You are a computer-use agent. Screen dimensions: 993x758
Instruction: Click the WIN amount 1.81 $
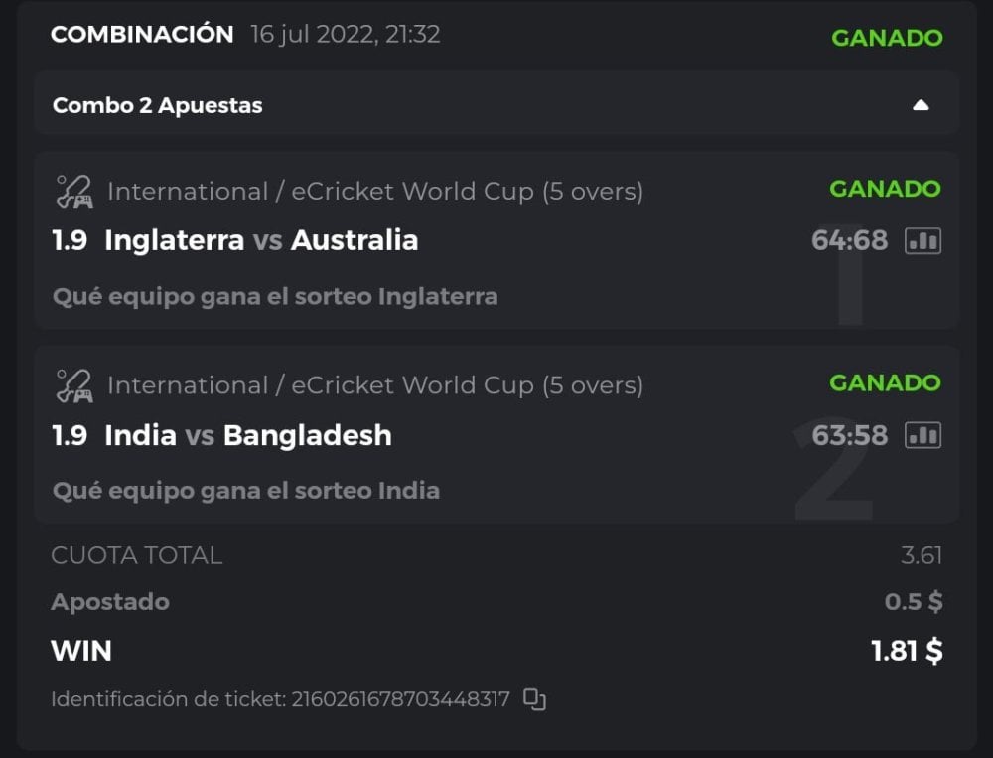pos(907,651)
